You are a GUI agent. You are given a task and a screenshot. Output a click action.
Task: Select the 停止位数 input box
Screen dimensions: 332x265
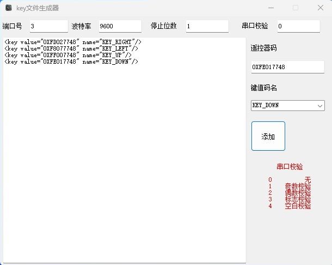[206, 26]
